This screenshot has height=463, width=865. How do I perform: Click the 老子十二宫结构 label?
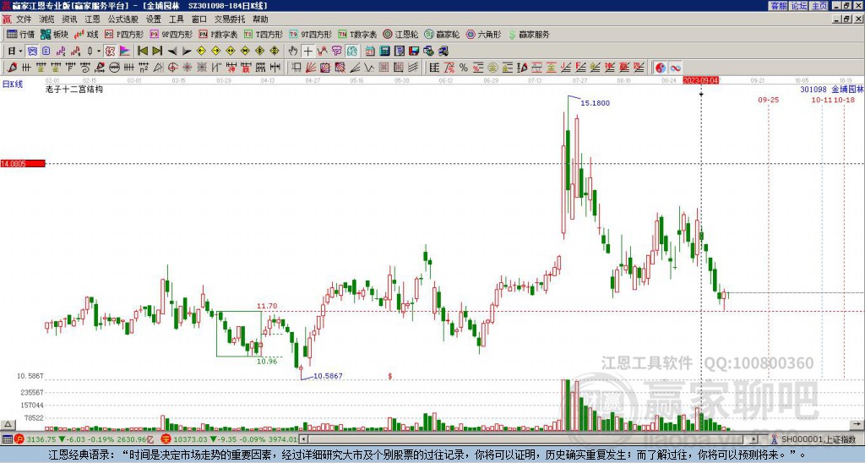pyautogui.click(x=74, y=89)
